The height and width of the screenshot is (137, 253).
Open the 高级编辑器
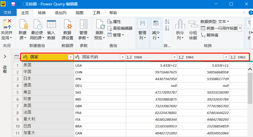pyautogui.click(x=120, y=28)
